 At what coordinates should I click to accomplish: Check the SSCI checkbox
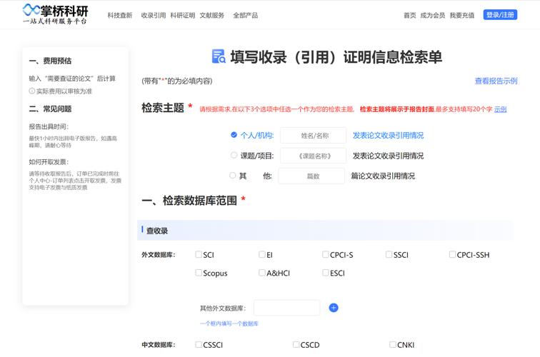pyautogui.click(x=389, y=254)
